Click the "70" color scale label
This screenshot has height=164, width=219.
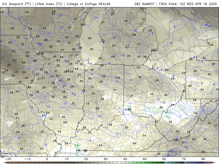184,159
